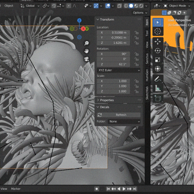Toggle proportional editing
Image resolution: width=194 pixels, height=194 pixels.
coord(69,6)
